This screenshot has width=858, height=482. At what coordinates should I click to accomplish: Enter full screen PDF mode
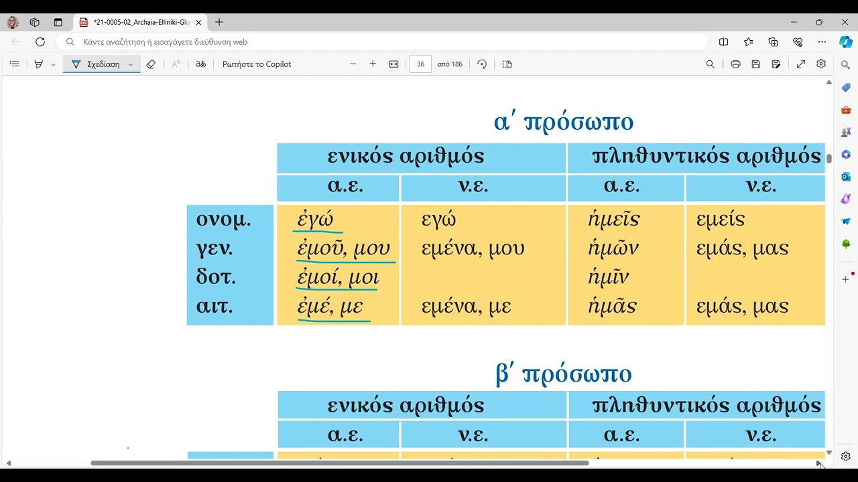pos(801,64)
